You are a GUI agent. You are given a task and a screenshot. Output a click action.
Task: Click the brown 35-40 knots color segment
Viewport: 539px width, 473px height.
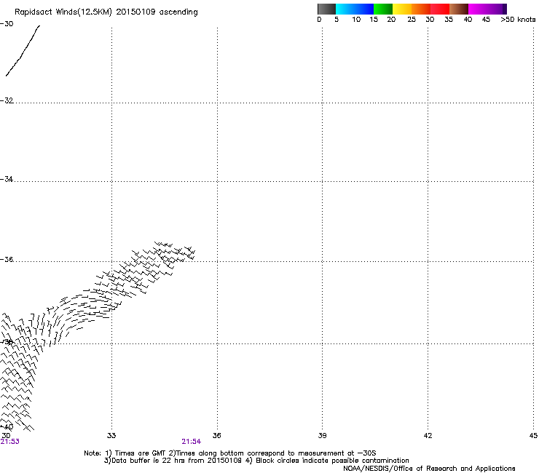[459, 9]
